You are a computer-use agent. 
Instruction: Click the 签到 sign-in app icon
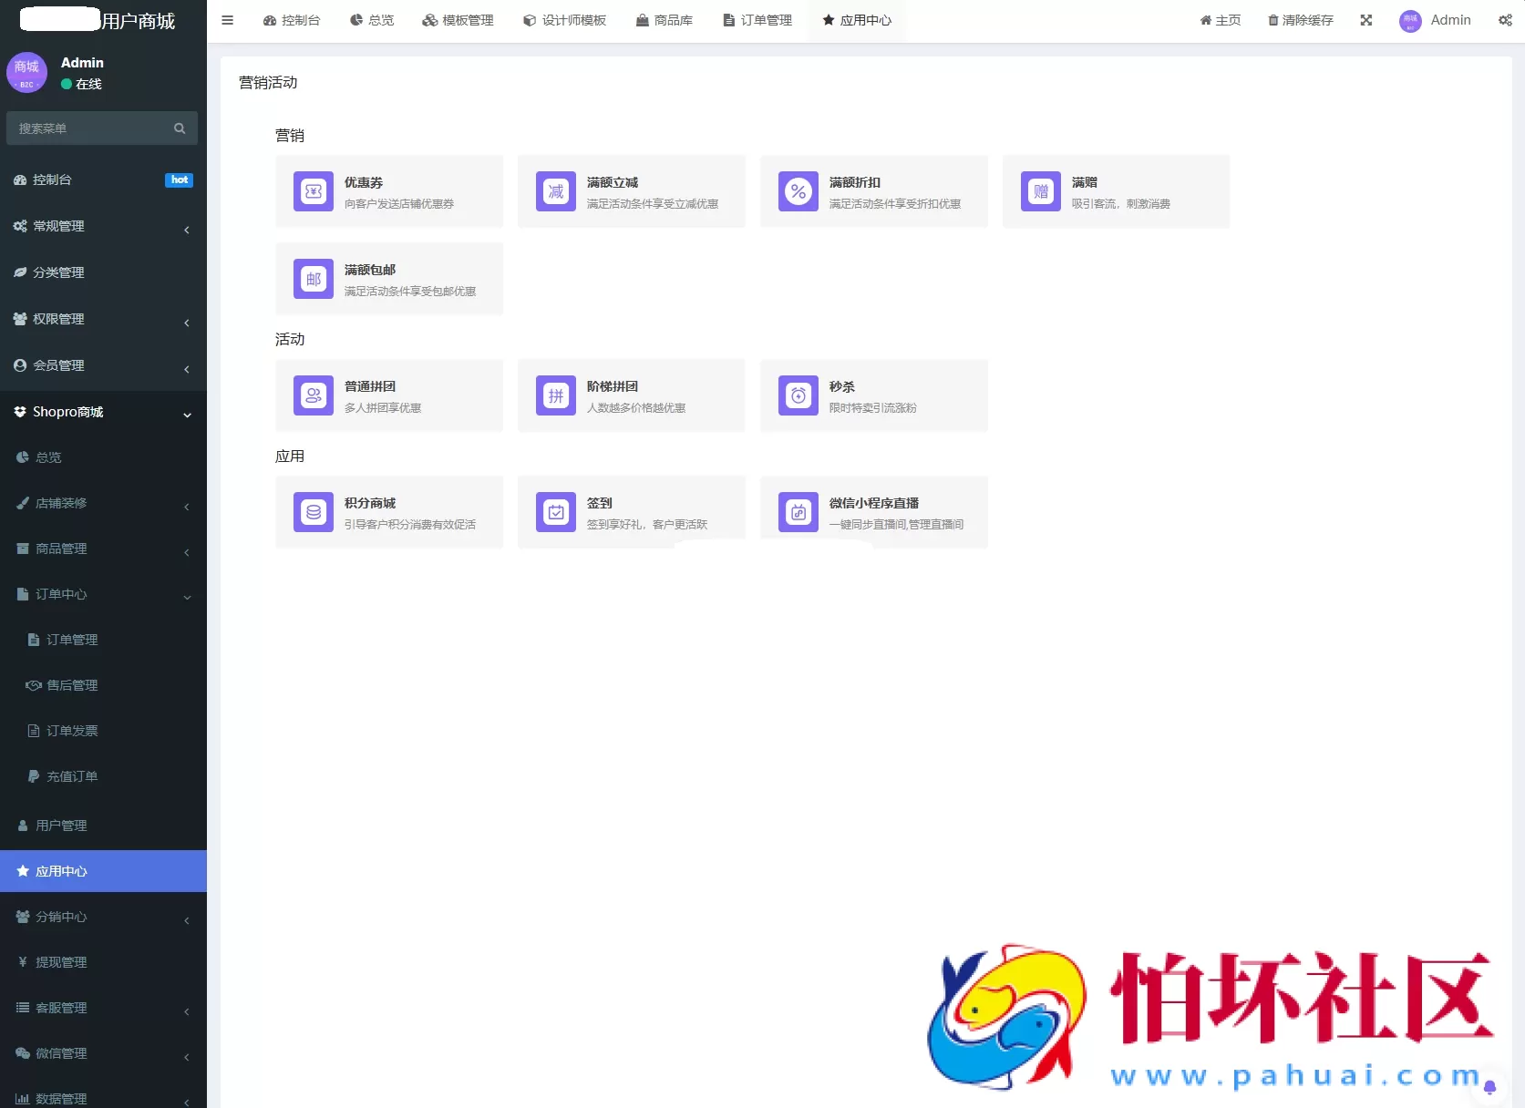[556, 512]
